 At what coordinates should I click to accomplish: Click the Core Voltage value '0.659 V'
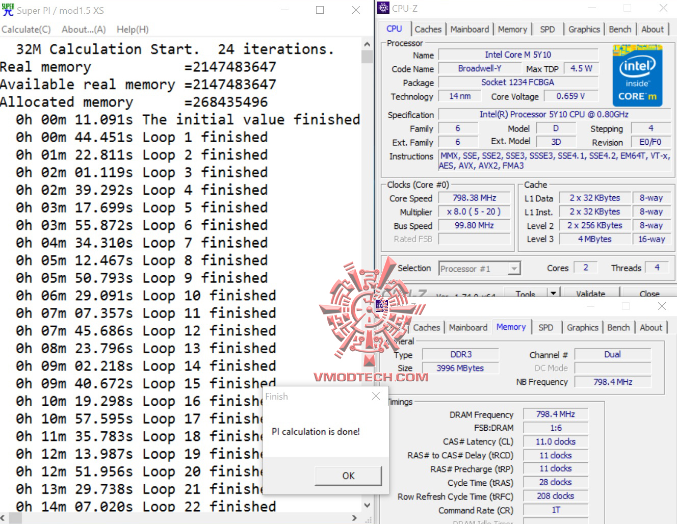(x=570, y=96)
